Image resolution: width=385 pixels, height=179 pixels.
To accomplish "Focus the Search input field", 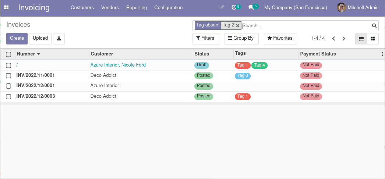I will coord(306,25).
